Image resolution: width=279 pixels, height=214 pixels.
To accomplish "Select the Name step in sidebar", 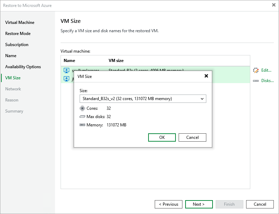I will pyautogui.click(x=11, y=56).
